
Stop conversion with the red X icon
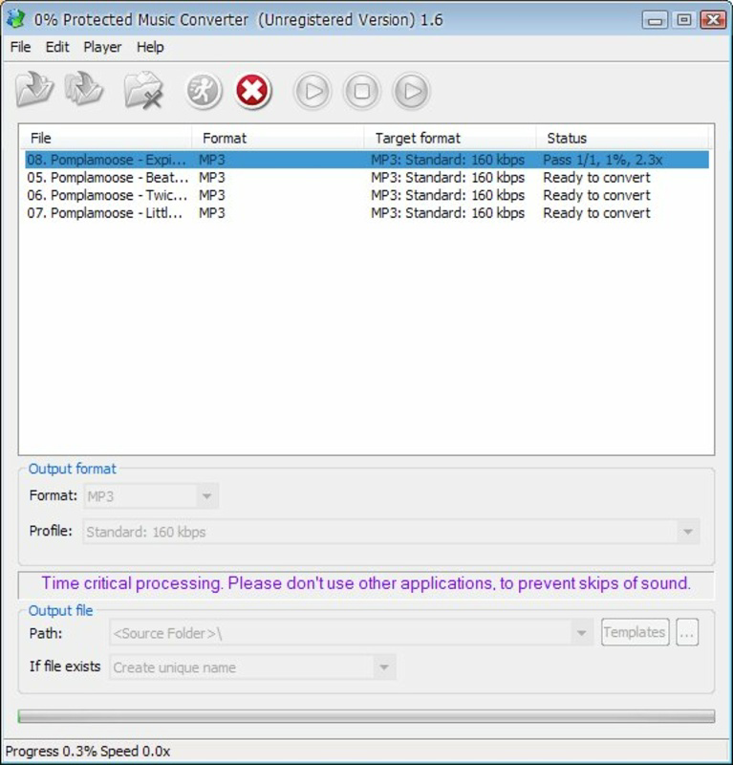(x=252, y=91)
